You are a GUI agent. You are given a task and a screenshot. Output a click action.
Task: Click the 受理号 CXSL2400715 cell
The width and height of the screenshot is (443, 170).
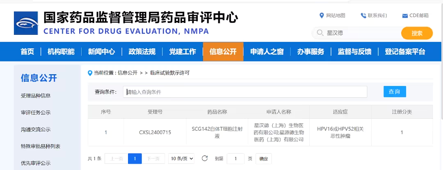(x=155, y=132)
